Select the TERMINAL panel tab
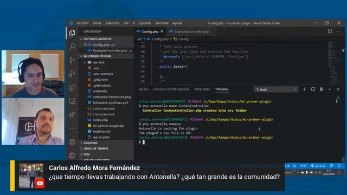 pyautogui.click(x=222, y=89)
